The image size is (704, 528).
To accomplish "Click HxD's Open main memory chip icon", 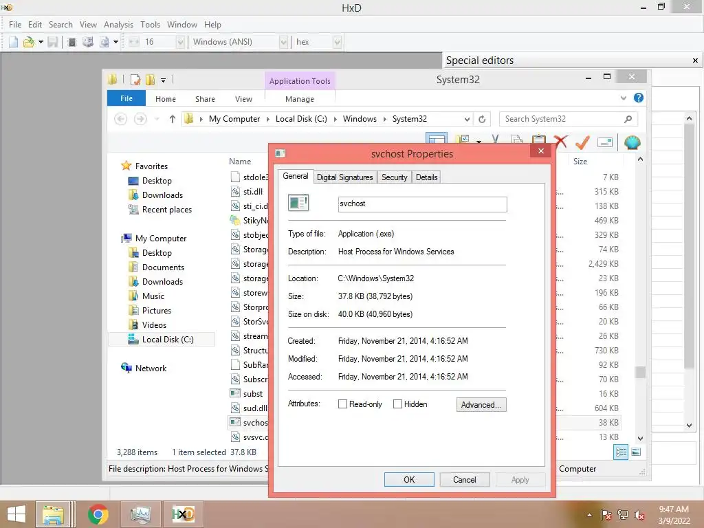I will [x=71, y=42].
